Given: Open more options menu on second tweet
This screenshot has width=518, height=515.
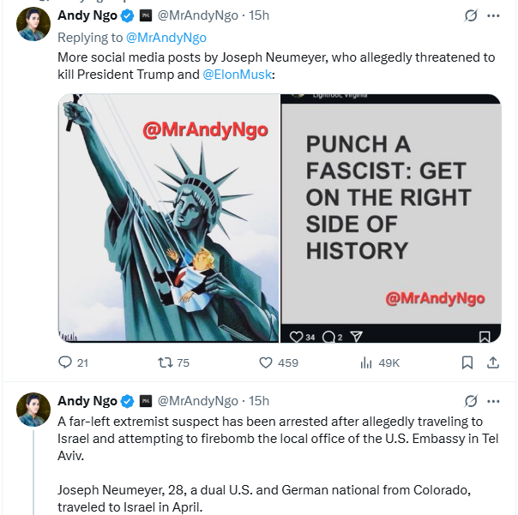Looking at the screenshot, I should coord(493,400).
